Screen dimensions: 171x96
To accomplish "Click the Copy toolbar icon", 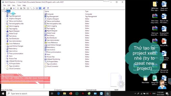I will pyautogui.click(x=21, y=8).
